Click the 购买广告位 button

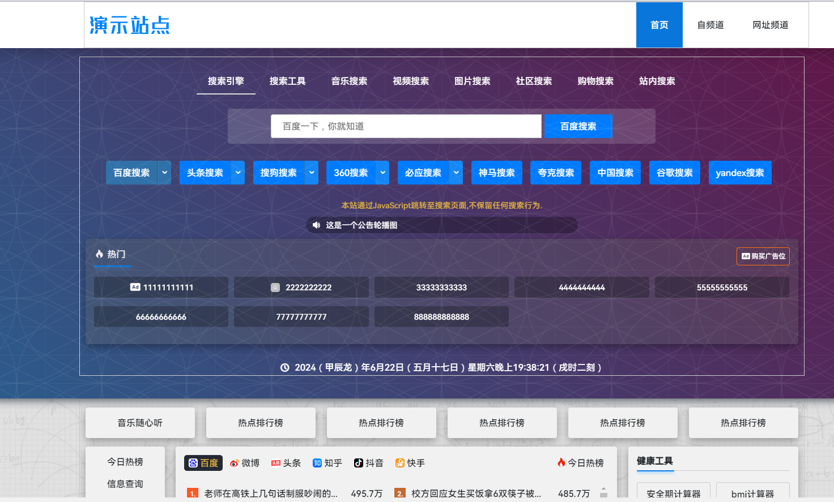(763, 256)
